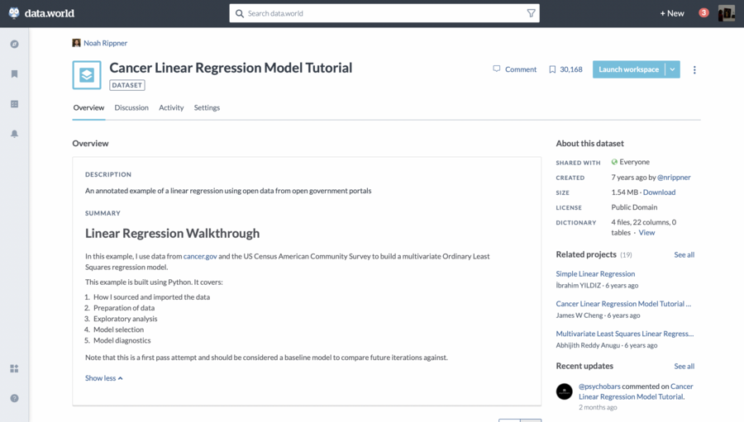Click the data.world owl logo
Viewport: 744px width, 422px height.
[x=14, y=13]
